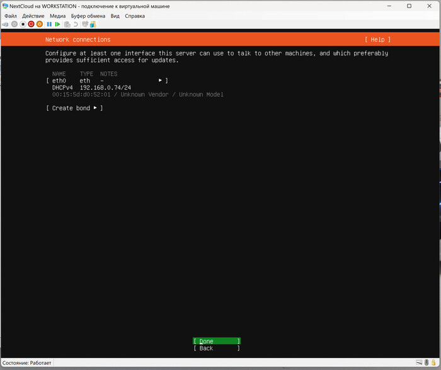The height and width of the screenshot is (370, 441).
Task: Click the TYPE column header
Action: 86,74
